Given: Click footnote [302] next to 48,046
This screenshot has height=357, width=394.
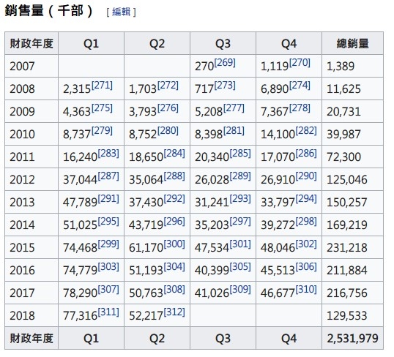Looking at the screenshot, I should click(x=306, y=244).
